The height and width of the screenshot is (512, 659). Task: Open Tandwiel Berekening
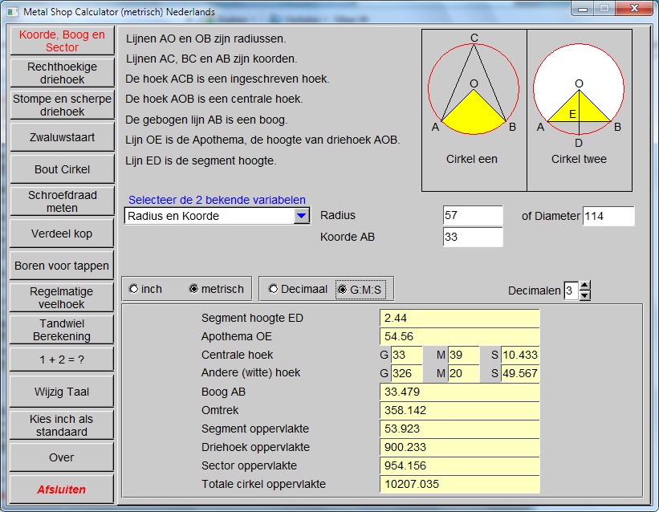62,330
